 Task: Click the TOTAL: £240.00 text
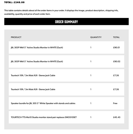[14, 2]
